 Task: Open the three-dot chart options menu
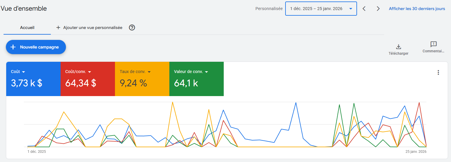[438, 72]
